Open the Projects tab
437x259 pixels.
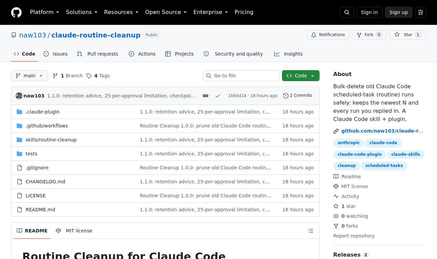coord(179,54)
